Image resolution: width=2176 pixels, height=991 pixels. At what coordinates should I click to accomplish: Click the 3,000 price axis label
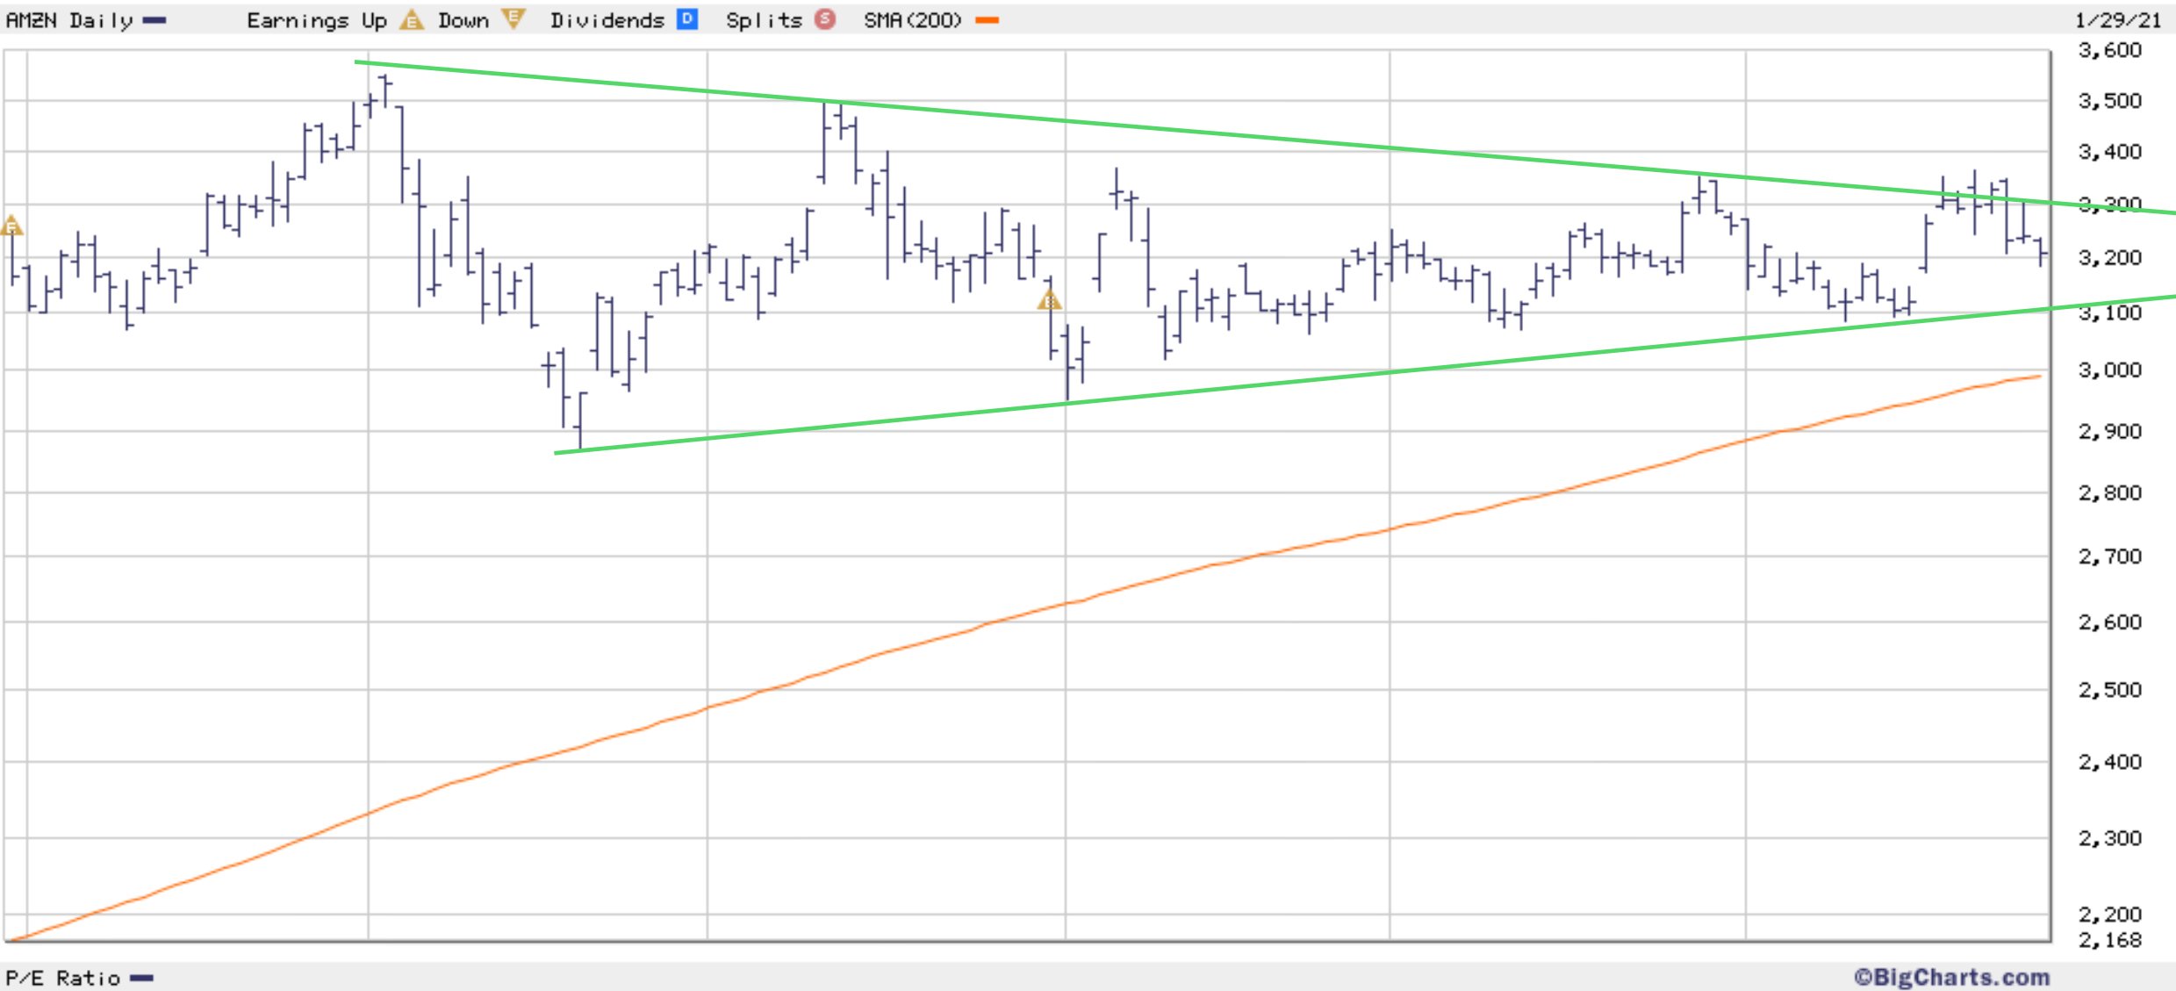tap(2109, 370)
